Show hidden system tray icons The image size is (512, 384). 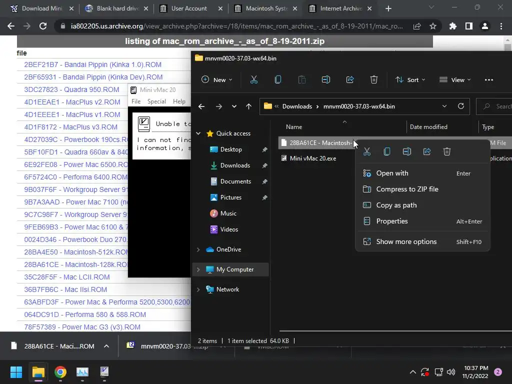pos(412,372)
